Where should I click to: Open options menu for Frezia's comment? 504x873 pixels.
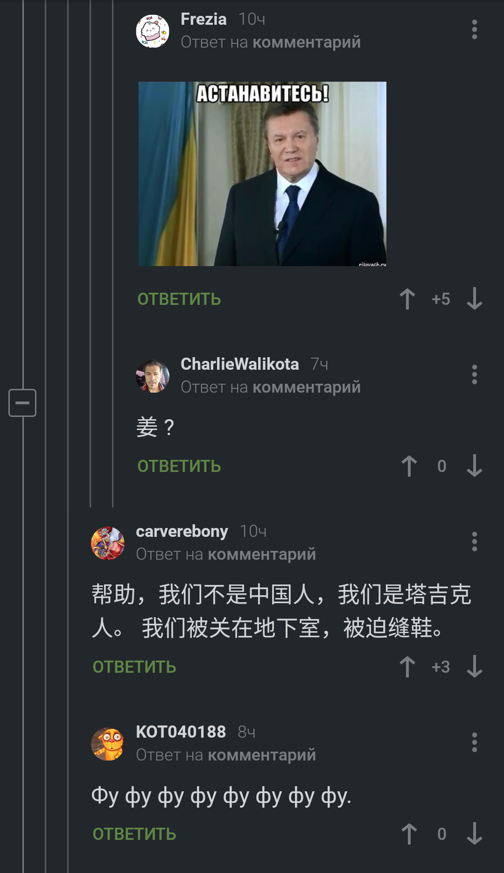(475, 30)
